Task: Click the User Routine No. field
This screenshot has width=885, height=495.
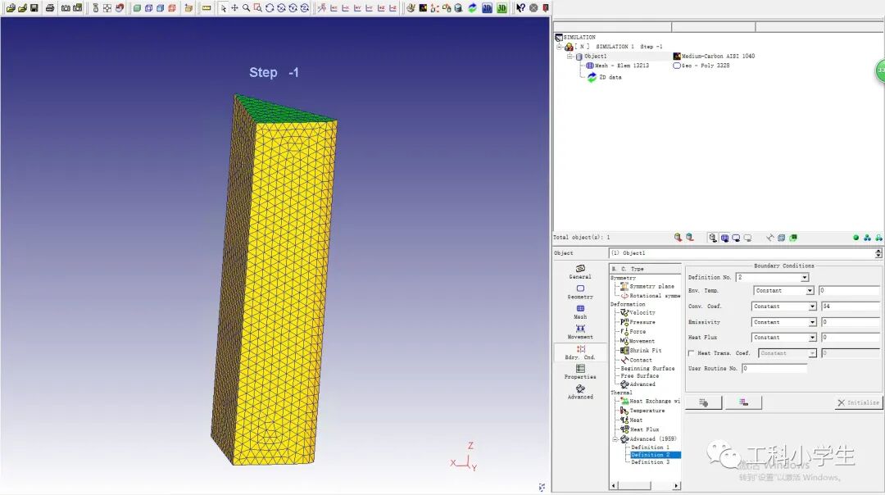Action: click(774, 368)
